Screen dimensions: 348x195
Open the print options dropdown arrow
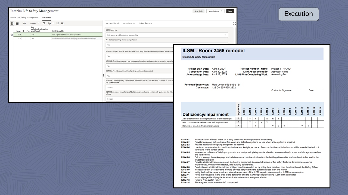coord(53,23)
